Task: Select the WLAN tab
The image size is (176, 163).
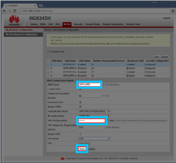Action: tap(67, 24)
